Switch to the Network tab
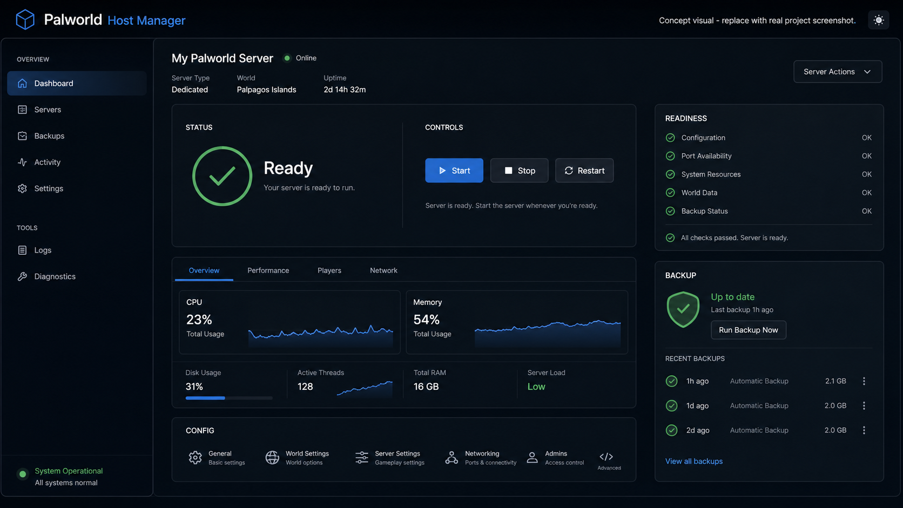This screenshot has height=508, width=903. coord(383,270)
